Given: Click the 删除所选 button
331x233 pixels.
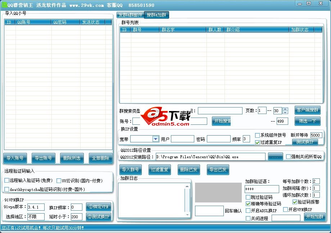Looking at the screenshot, I should 72,158.
